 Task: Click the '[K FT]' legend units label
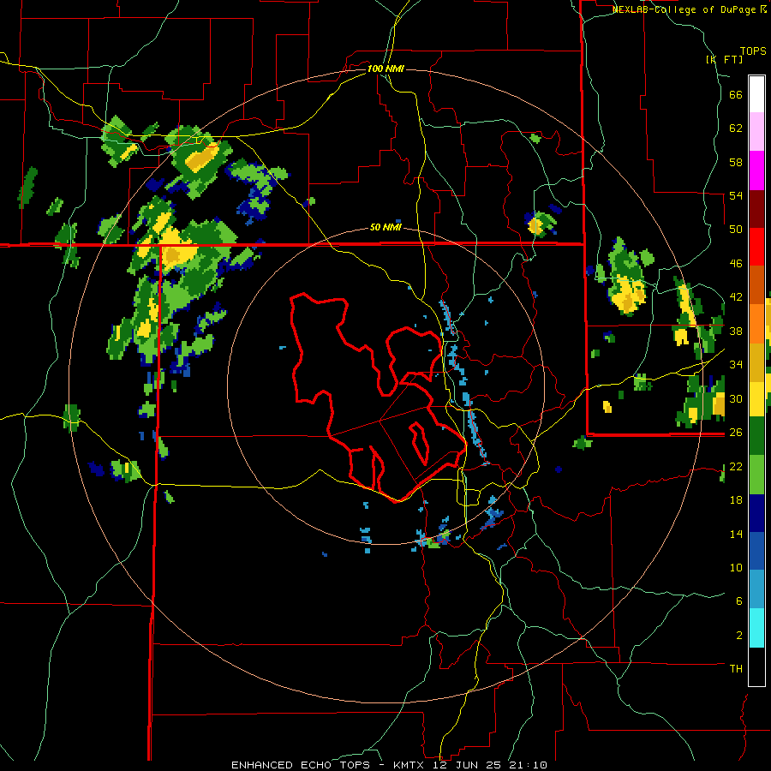[724, 59]
